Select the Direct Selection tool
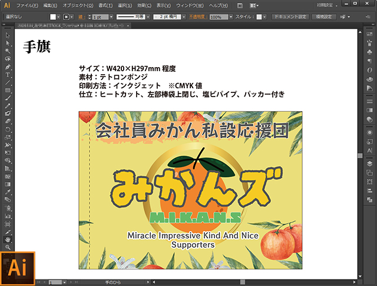 tap(8, 43)
